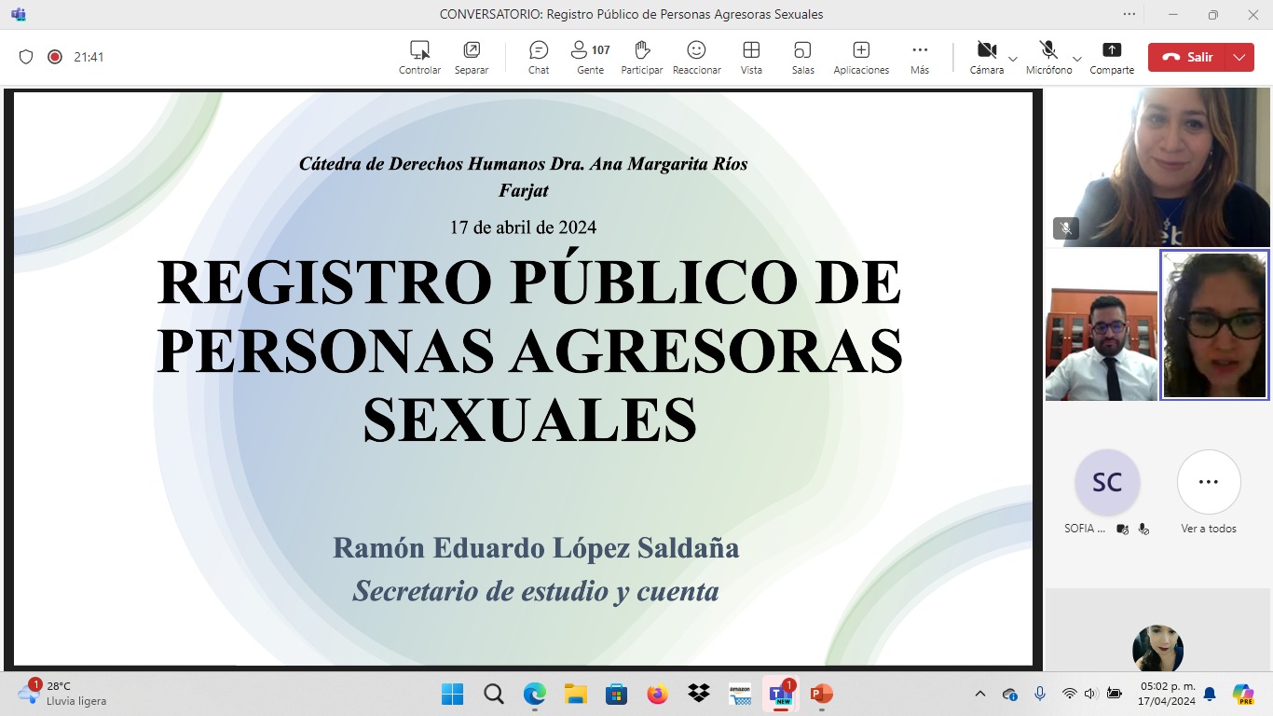Switch to Teams app in taskbar

[780, 694]
